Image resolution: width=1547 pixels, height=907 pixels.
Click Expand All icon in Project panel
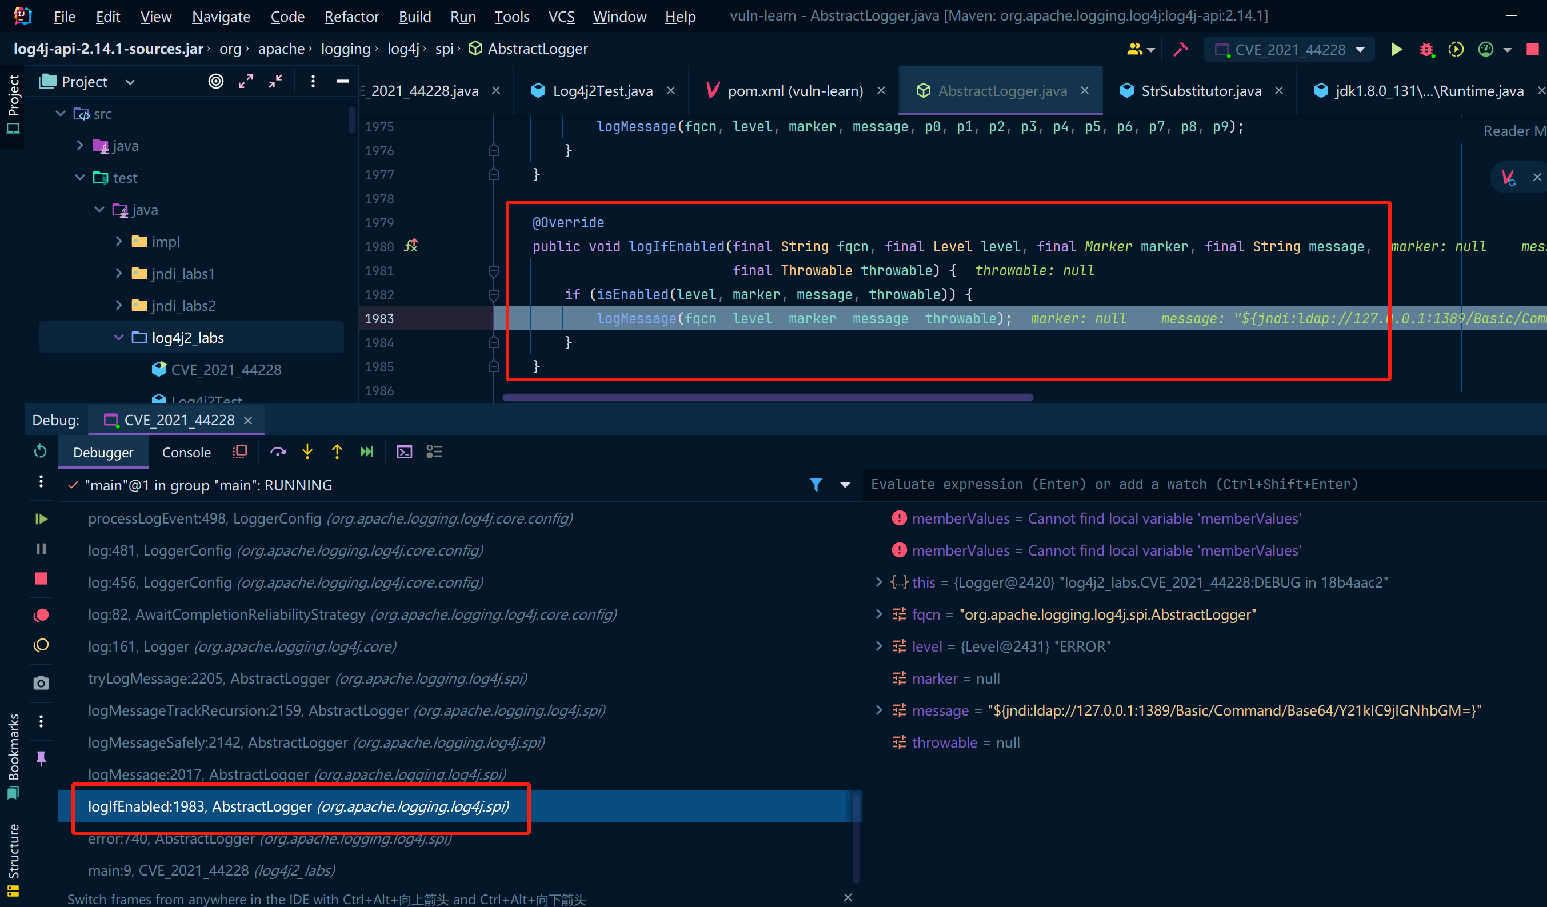[x=246, y=81]
